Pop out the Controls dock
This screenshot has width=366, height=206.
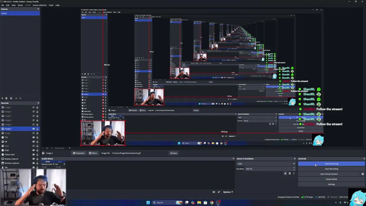[364, 159]
